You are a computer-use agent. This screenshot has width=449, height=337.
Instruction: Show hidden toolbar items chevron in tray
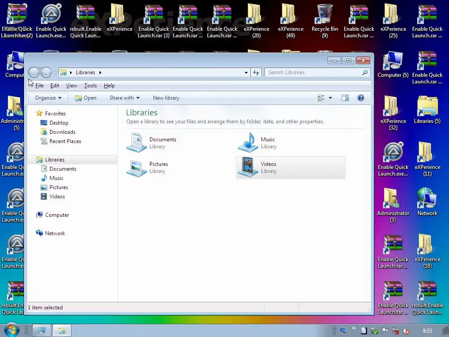click(x=354, y=328)
